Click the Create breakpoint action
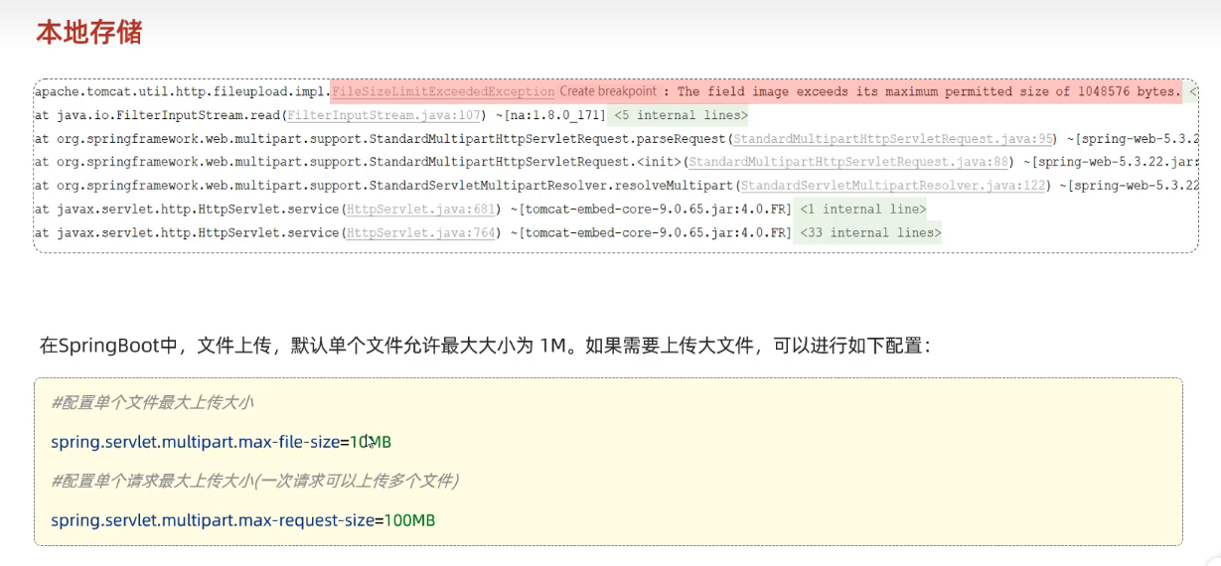Screen dimensions: 1221x566 click(x=607, y=91)
